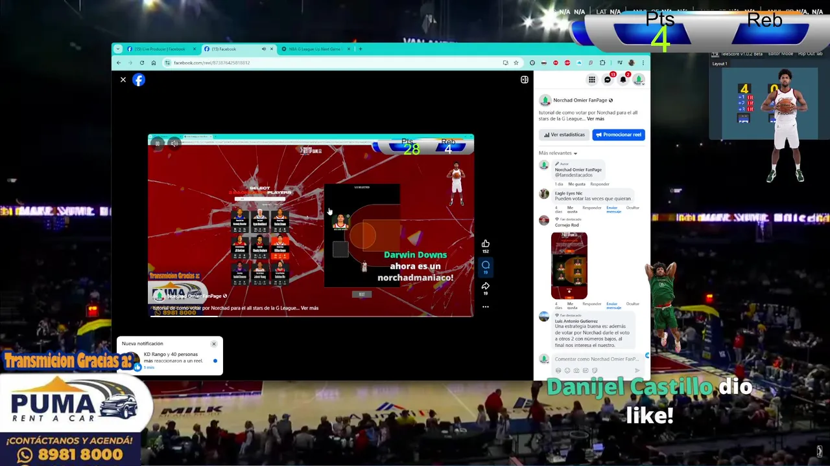
Task: Open the Facebook menu grid icon
Action: 591,80
